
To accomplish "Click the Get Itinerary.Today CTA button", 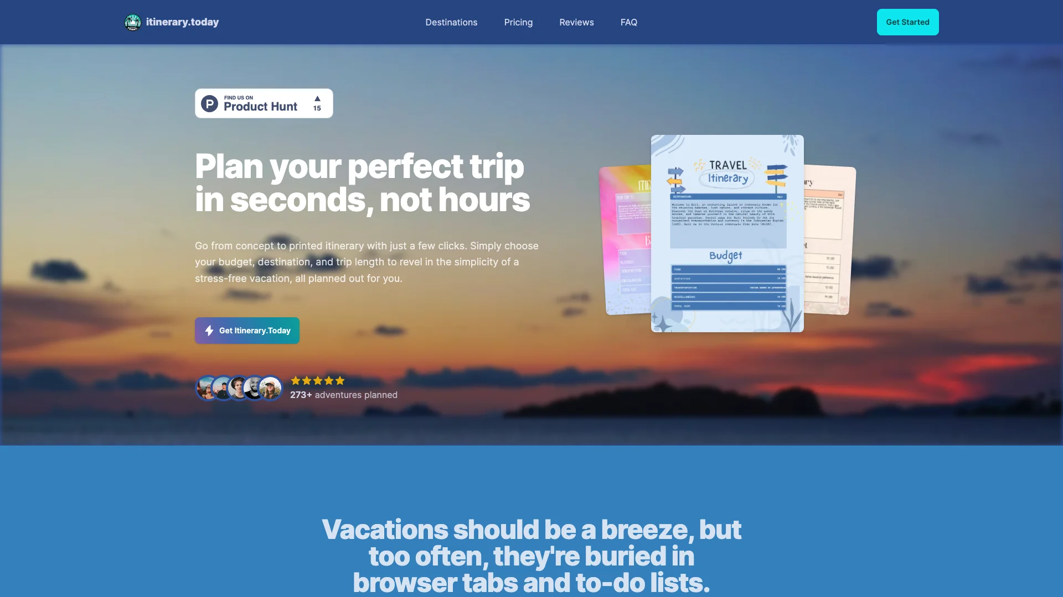I will [x=247, y=330].
